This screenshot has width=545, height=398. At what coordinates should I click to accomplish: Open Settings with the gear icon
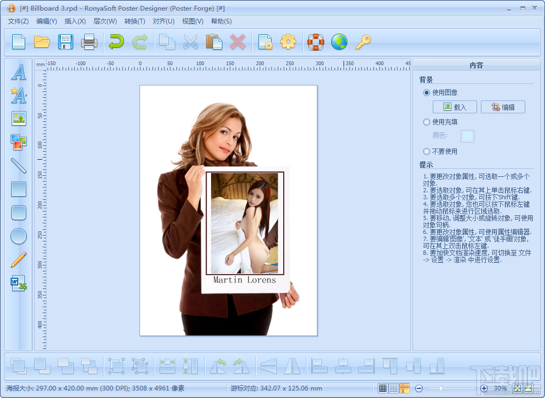(x=288, y=42)
